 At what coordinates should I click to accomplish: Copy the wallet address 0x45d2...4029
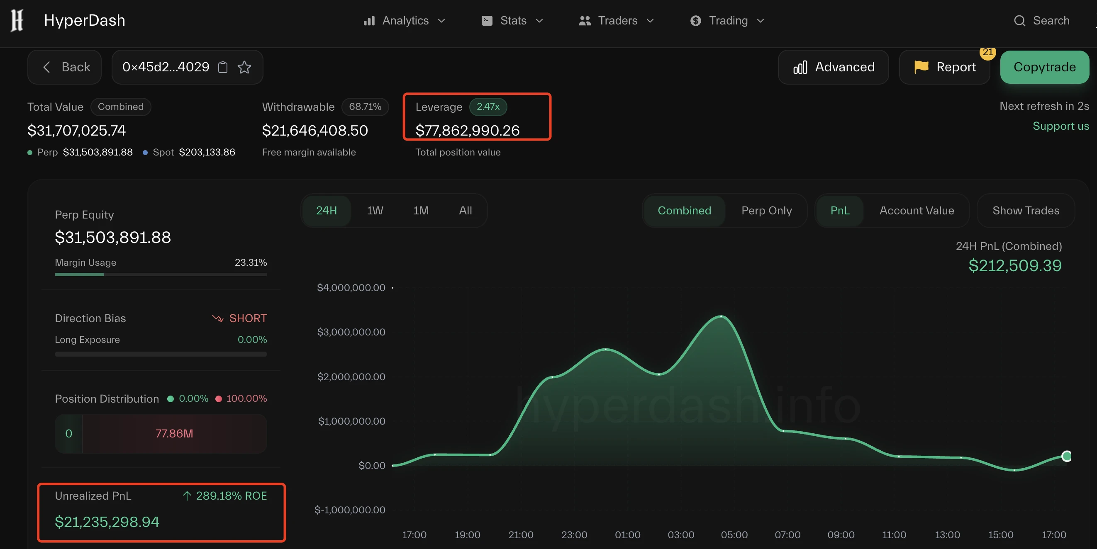coord(222,67)
